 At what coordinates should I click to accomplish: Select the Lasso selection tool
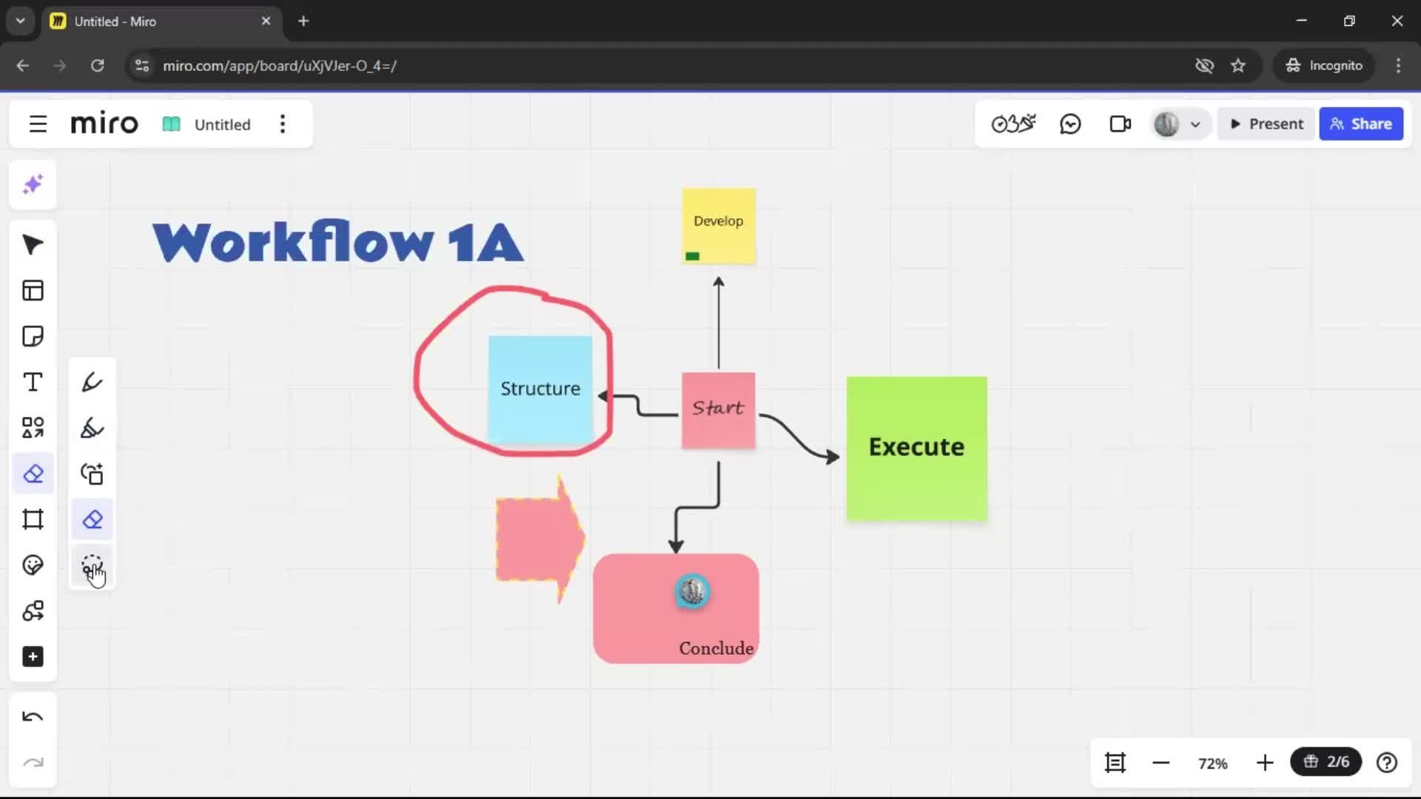click(x=92, y=567)
